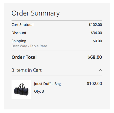
Task: Click the Discount label
Action: (x=19, y=33)
